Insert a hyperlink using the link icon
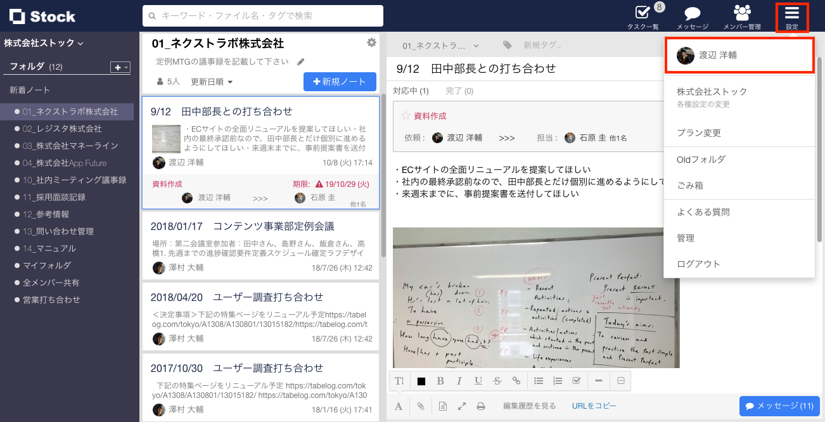This screenshot has height=422, width=825. pos(516,380)
